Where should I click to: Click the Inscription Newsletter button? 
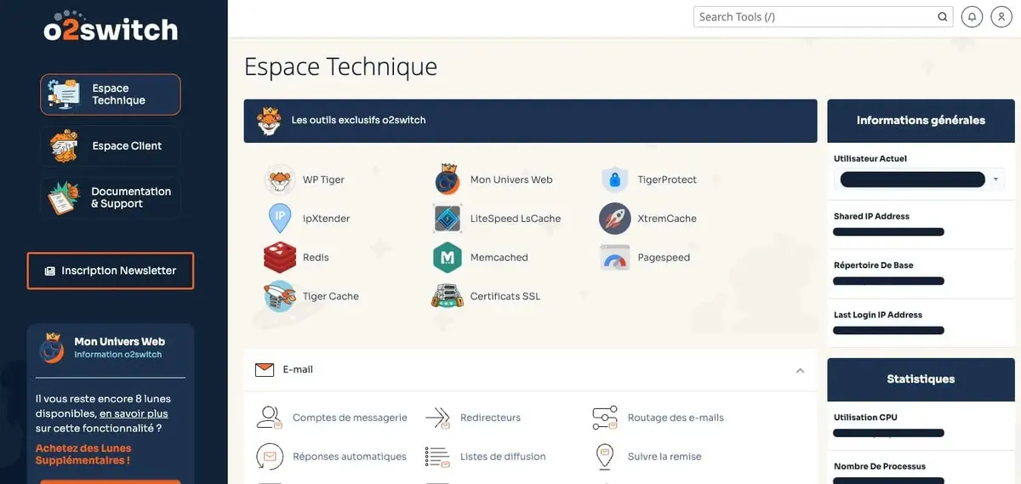111,270
